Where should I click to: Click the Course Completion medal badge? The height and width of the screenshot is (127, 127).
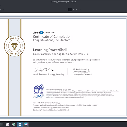click(14, 46)
